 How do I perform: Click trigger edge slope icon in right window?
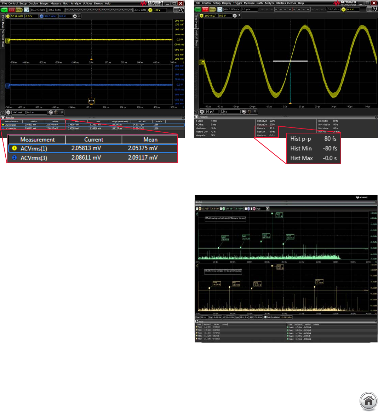click(375, 10)
